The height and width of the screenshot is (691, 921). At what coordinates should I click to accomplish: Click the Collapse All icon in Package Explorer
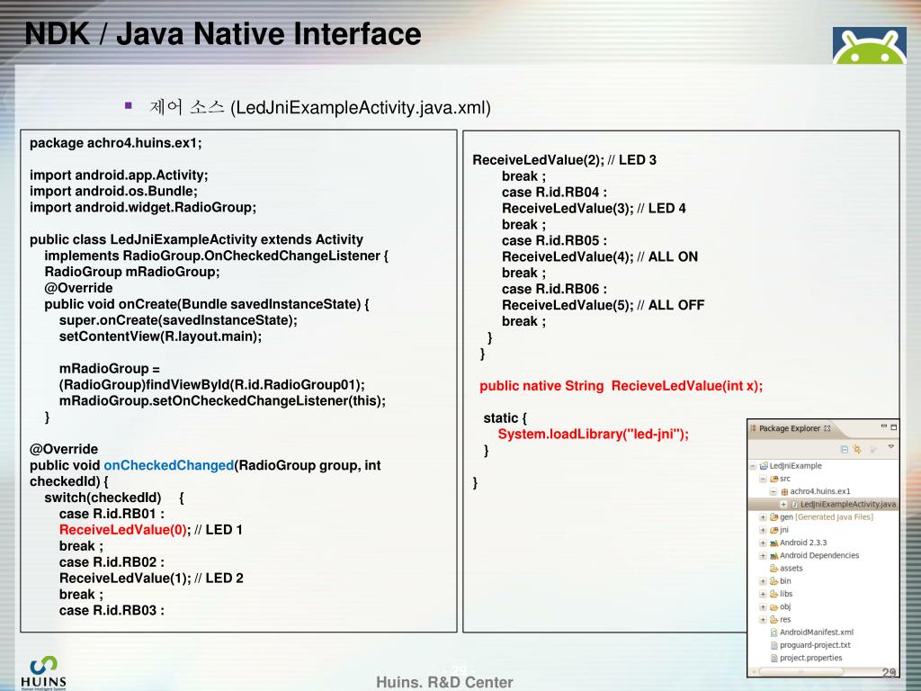[x=844, y=450]
